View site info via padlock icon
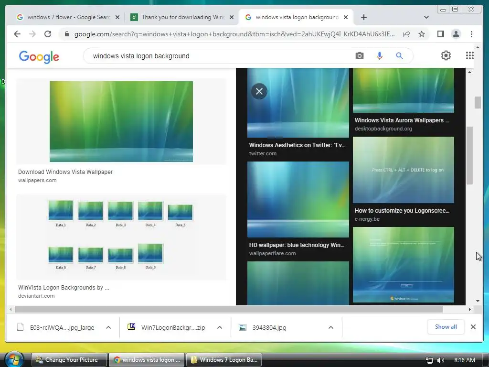Screen dimensions: 489x367 tap(66, 34)
